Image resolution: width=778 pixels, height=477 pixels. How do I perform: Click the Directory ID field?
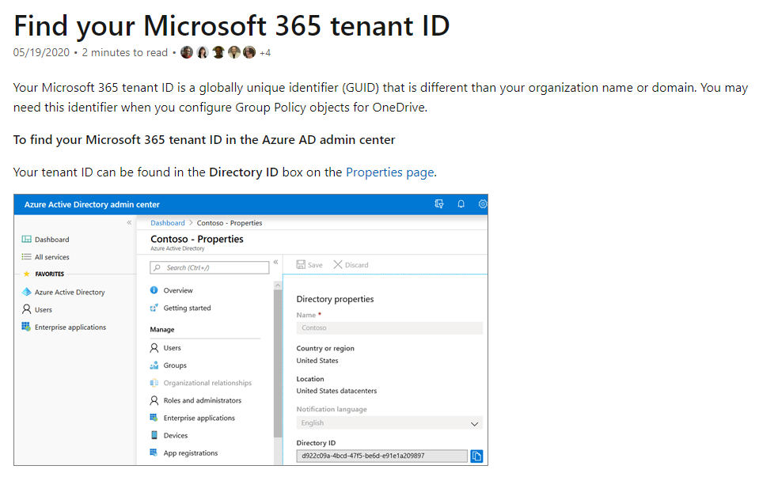(382, 456)
